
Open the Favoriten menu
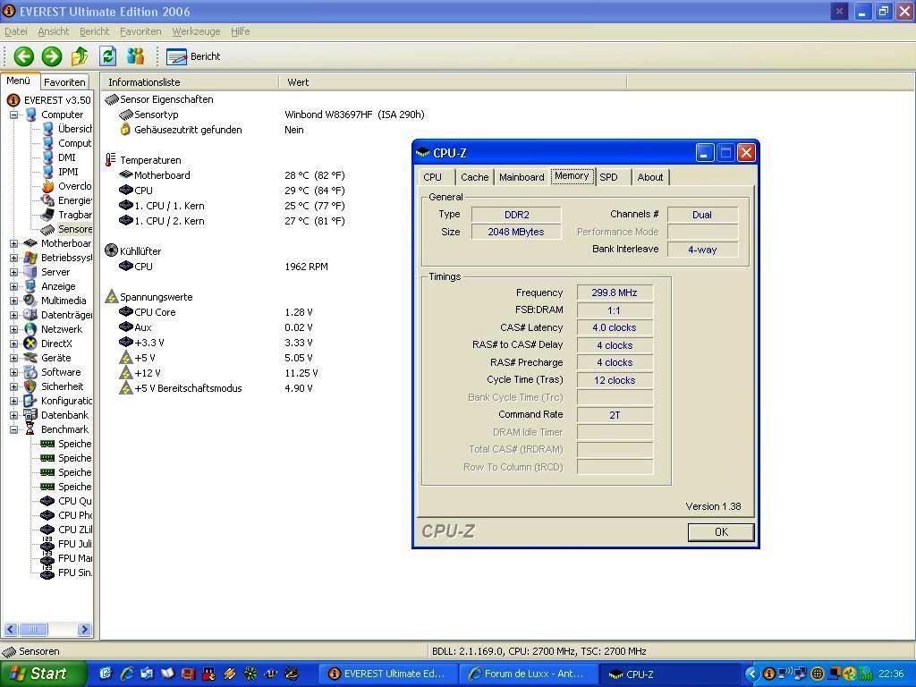pos(140,31)
